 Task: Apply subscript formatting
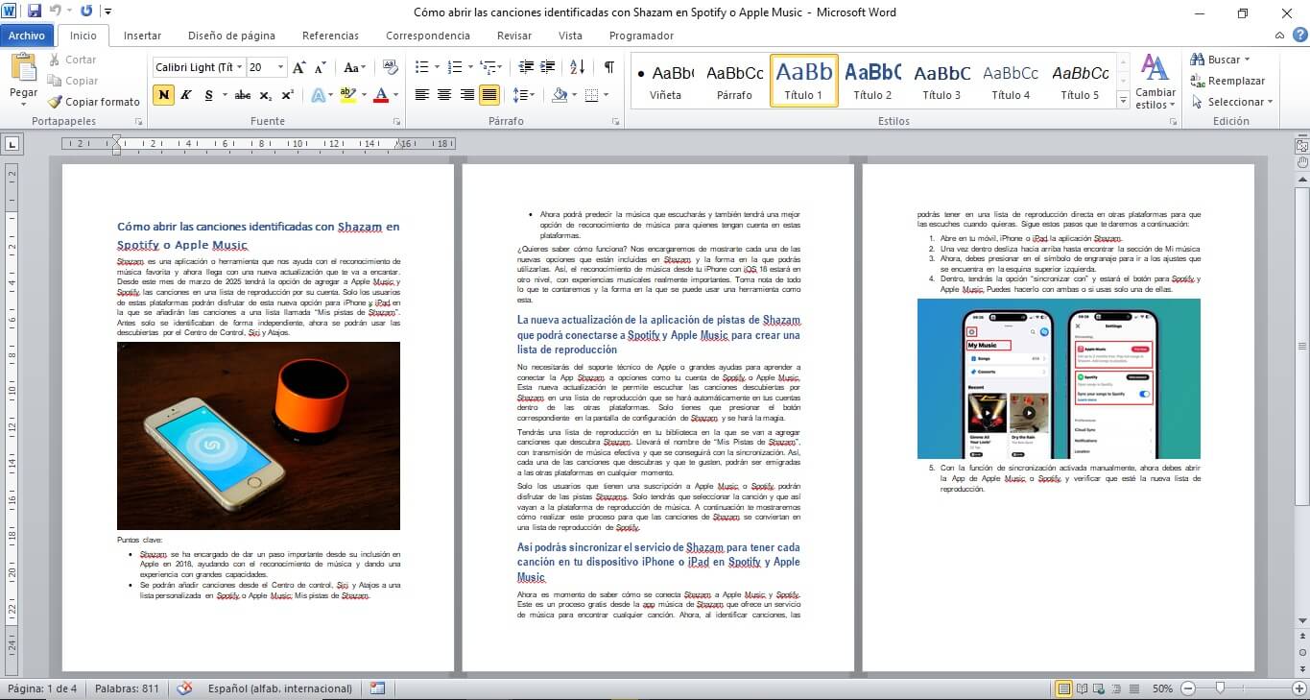[266, 95]
